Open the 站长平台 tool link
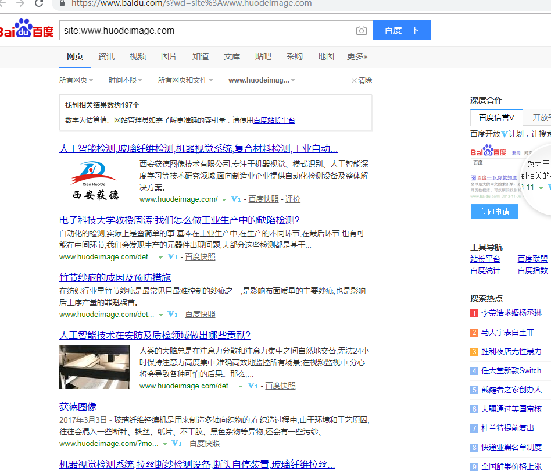The width and height of the screenshot is (551, 471). 485,259
